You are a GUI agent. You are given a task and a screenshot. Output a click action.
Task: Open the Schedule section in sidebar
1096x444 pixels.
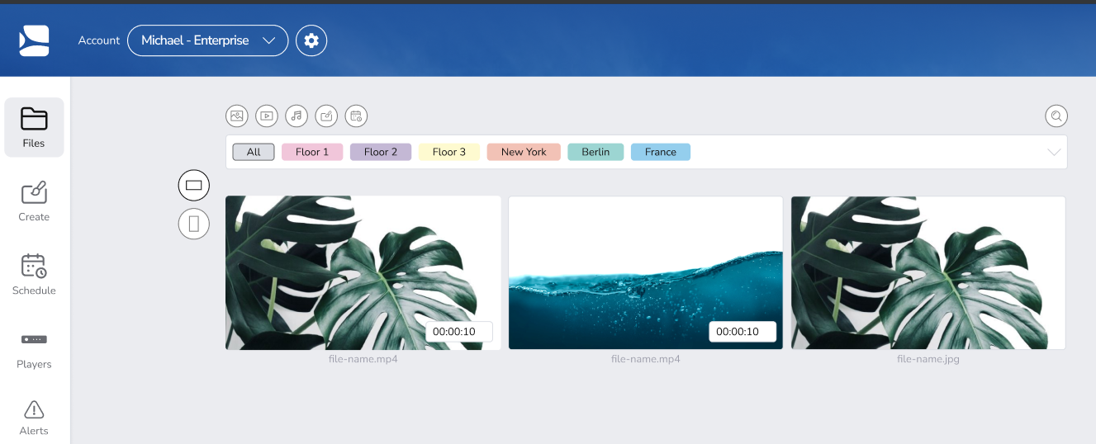34,275
